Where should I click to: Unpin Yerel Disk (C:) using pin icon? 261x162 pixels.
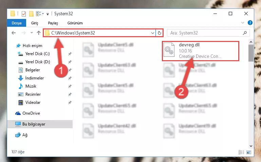click(x=70, y=54)
